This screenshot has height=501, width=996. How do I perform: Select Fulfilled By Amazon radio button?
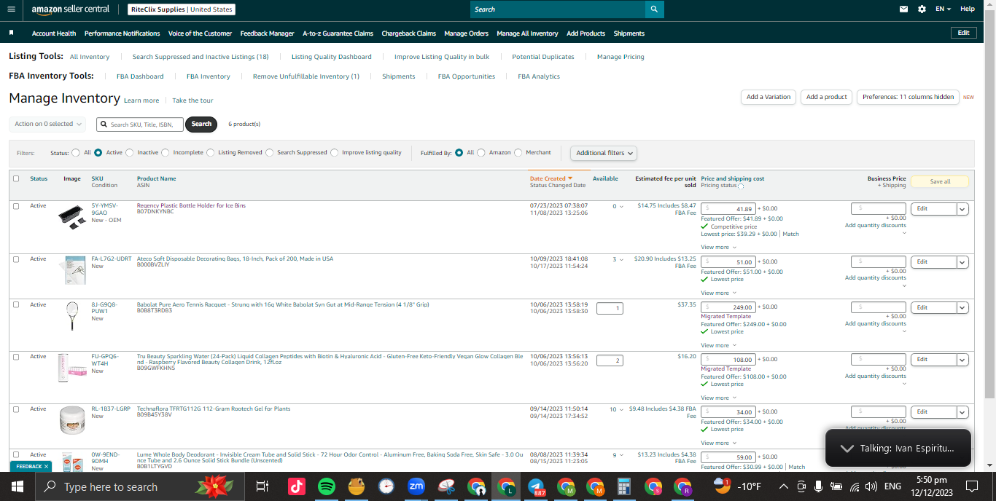[x=481, y=153]
